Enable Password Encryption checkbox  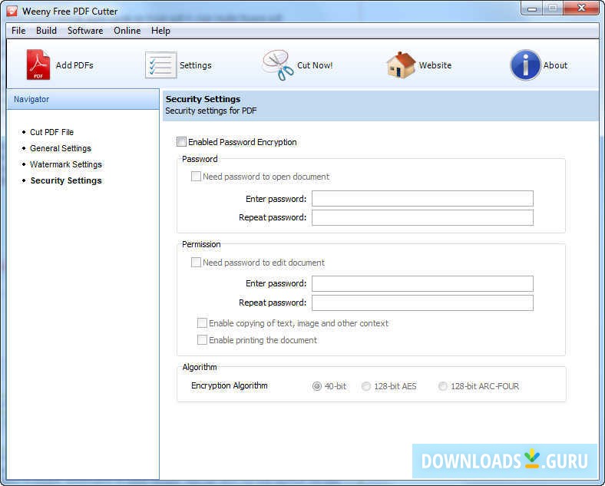(181, 142)
